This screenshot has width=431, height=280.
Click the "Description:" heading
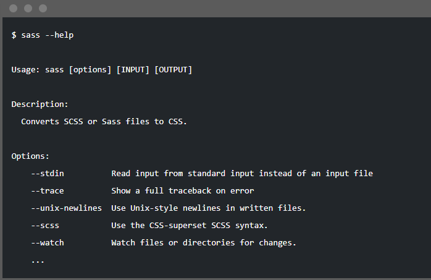click(x=40, y=104)
